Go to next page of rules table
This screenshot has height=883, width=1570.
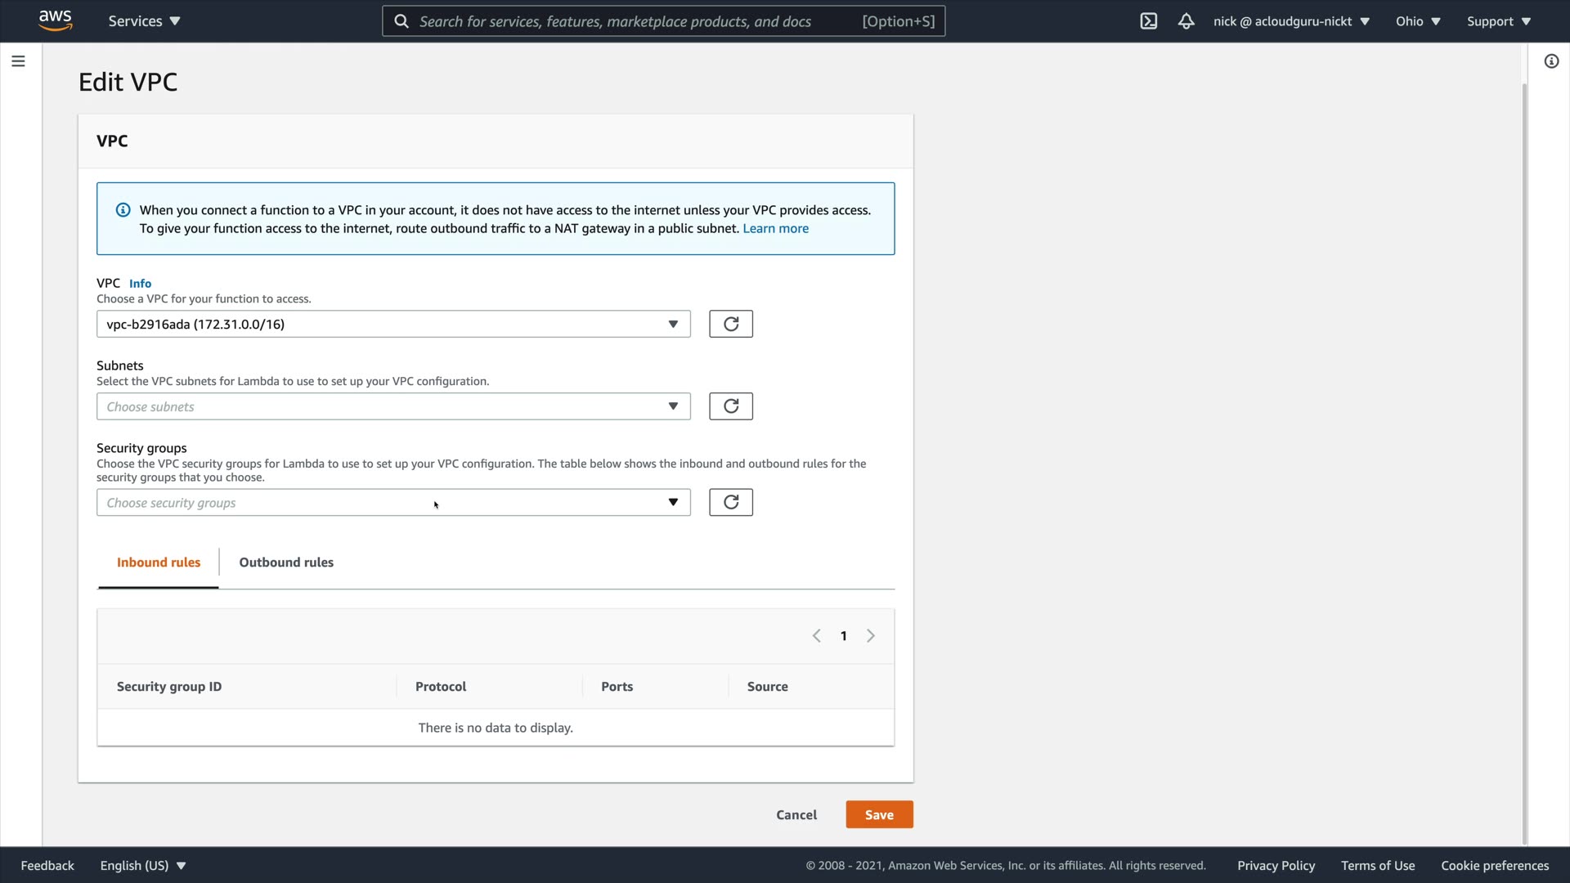tap(871, 636)
